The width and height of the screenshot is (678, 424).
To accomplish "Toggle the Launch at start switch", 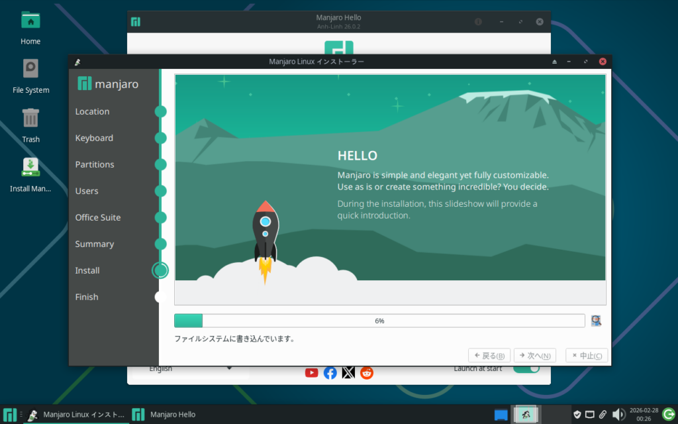I will click(526, 368).
